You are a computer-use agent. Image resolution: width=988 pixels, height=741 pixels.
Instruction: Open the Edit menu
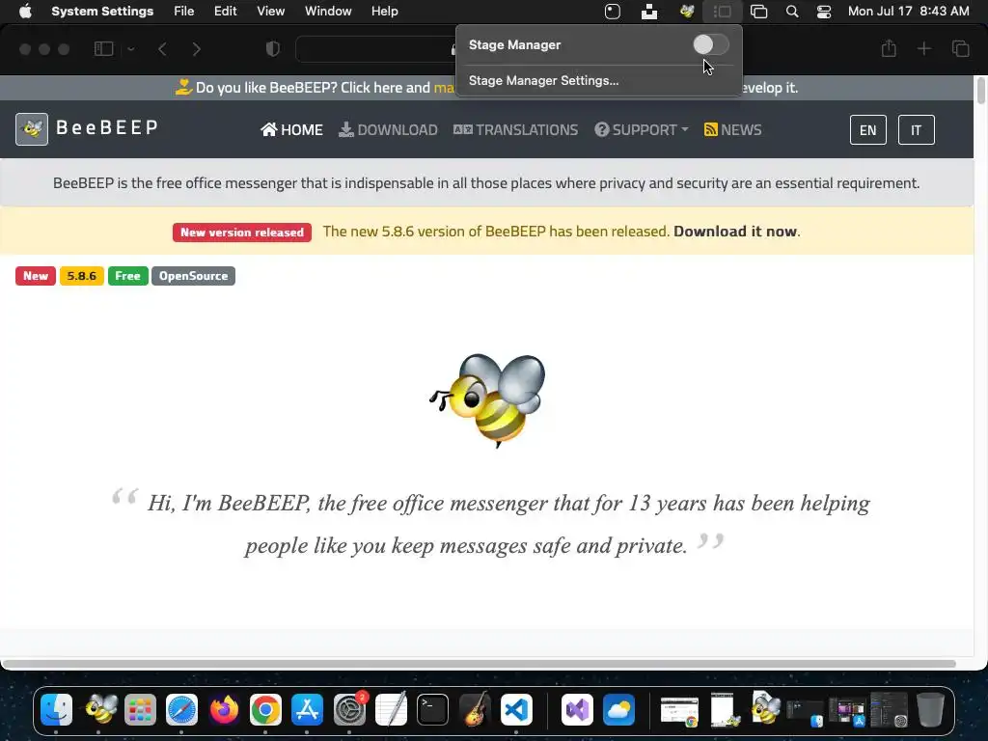coord(225,12)
